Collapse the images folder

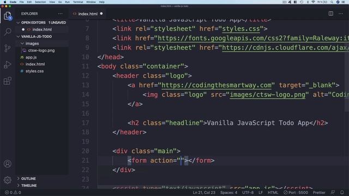click(22, 44)
